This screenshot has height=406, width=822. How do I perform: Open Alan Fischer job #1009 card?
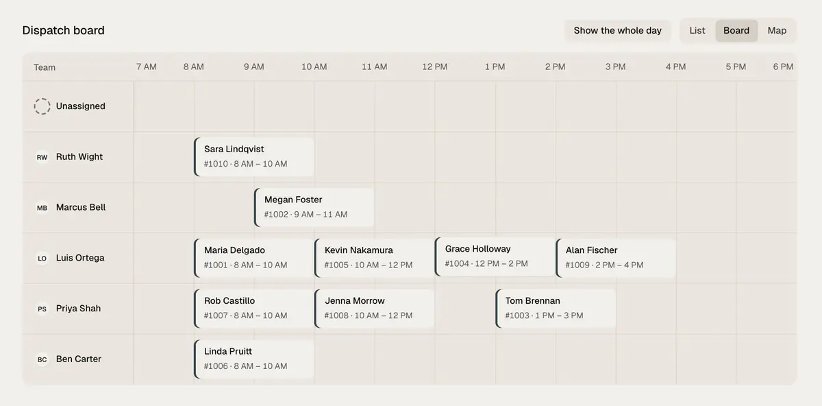pyautogui.click(x=616, y=258)
